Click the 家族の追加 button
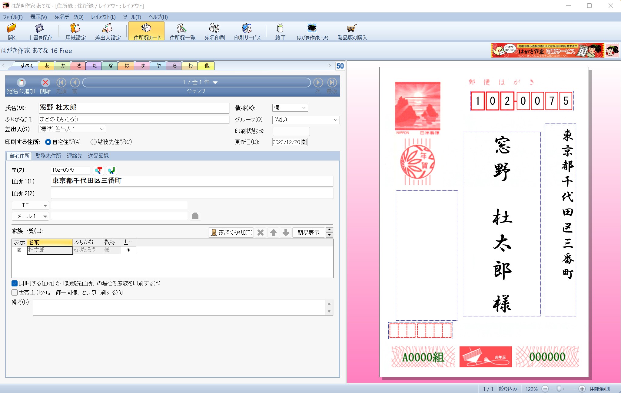Viewport: 621px width, 393px height. pos(231,232)
